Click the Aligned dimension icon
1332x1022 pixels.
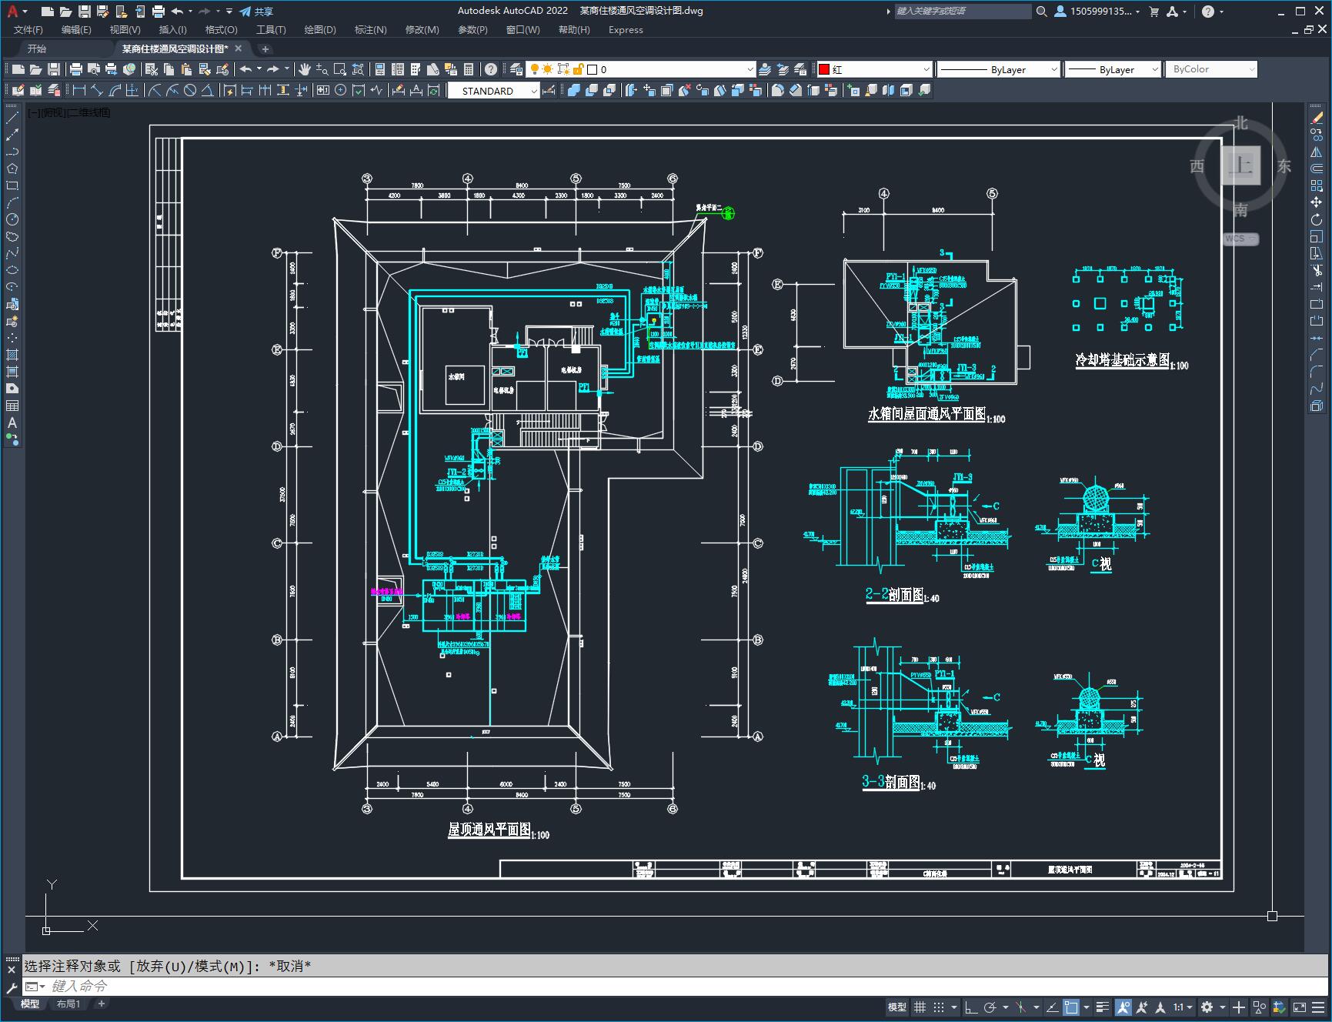tap(97, 90)
